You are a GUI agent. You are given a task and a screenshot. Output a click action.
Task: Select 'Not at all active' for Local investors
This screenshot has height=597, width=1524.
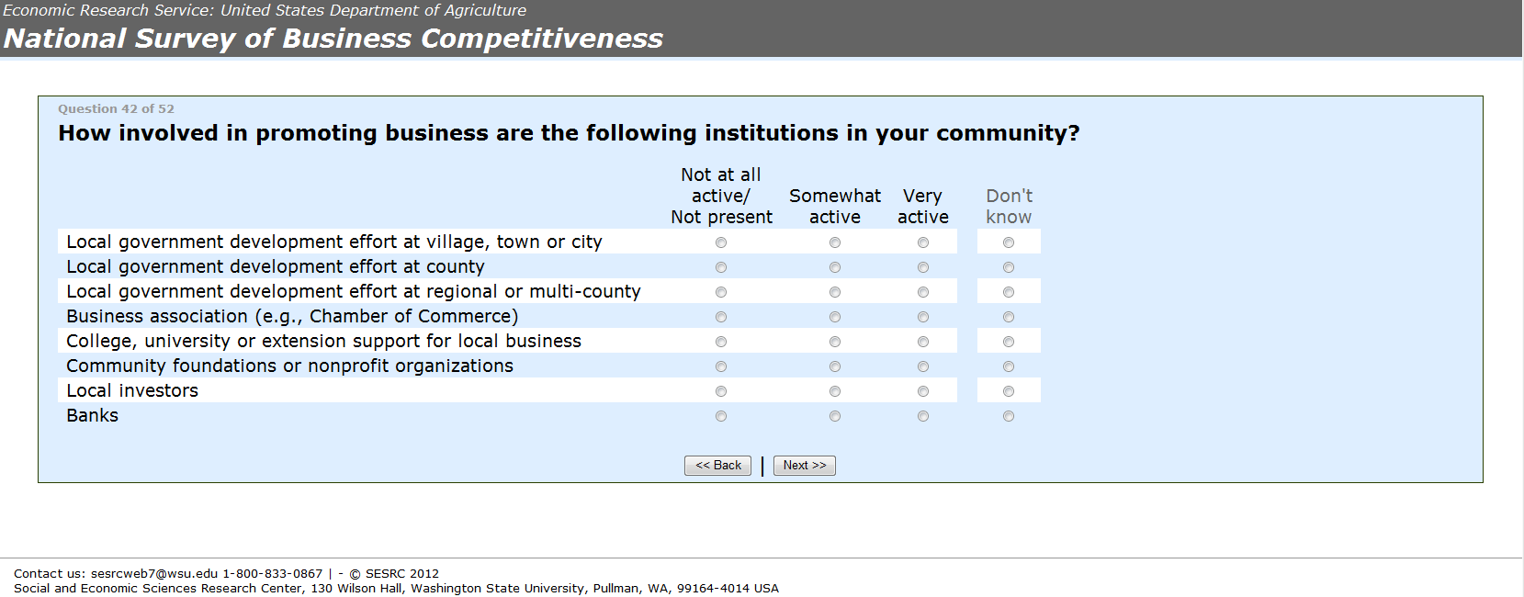[721, 391]
